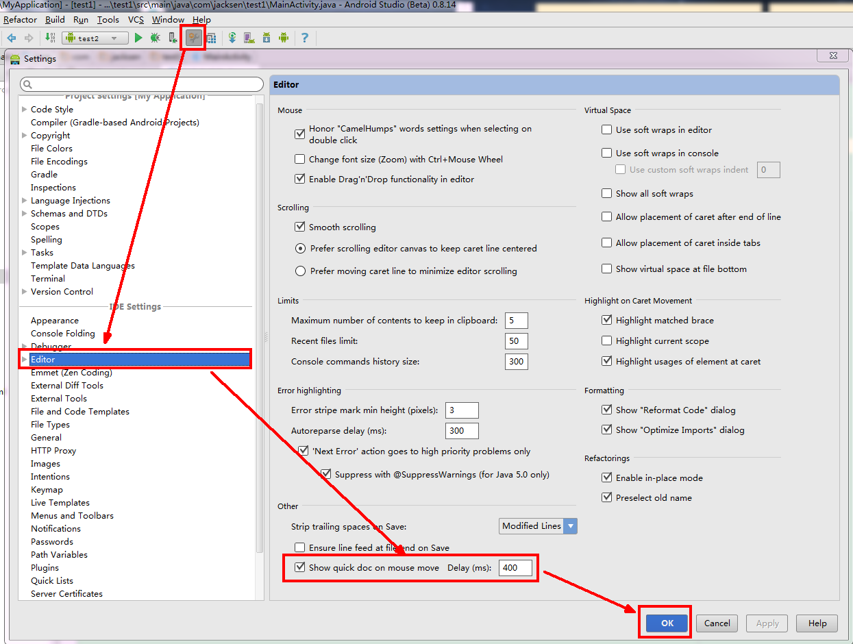Expand the Version Control node
853x644 pixels.
point(25,291)
